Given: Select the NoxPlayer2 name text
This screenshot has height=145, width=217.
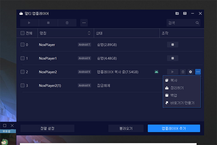Looking at the screenshot, I should coord(48,72).
